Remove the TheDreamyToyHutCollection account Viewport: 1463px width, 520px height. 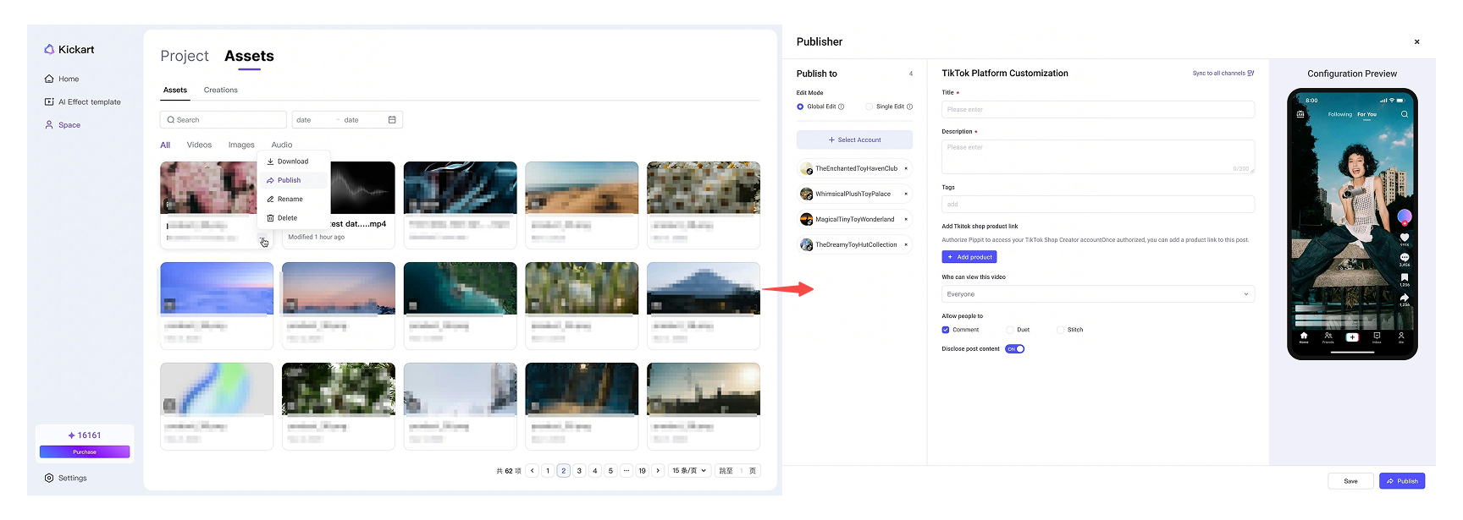906,244
